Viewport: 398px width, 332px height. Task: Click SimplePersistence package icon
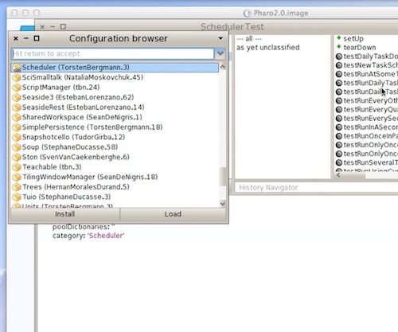pos(17,127)
